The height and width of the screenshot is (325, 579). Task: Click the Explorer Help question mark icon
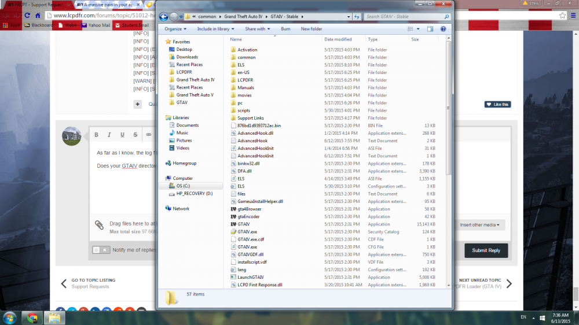tap(443, 29)
